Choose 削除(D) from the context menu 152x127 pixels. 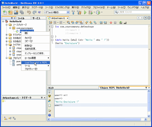36,45
